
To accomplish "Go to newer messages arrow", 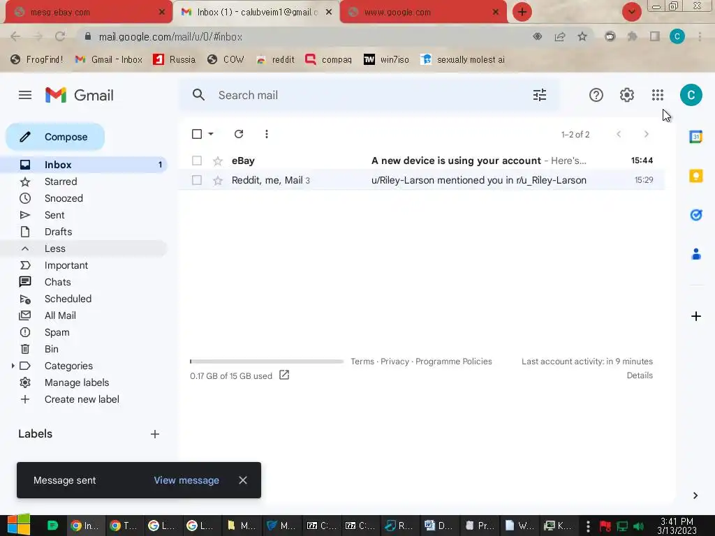I will tap(619, 134).
